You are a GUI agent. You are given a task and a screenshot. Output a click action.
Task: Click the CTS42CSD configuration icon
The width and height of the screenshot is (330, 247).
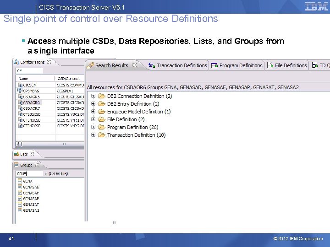20,126
